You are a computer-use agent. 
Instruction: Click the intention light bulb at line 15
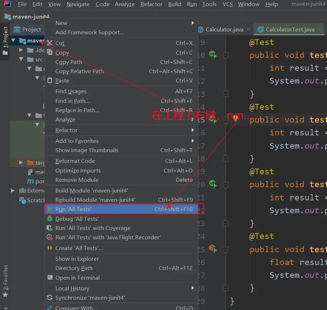(236, 119)
